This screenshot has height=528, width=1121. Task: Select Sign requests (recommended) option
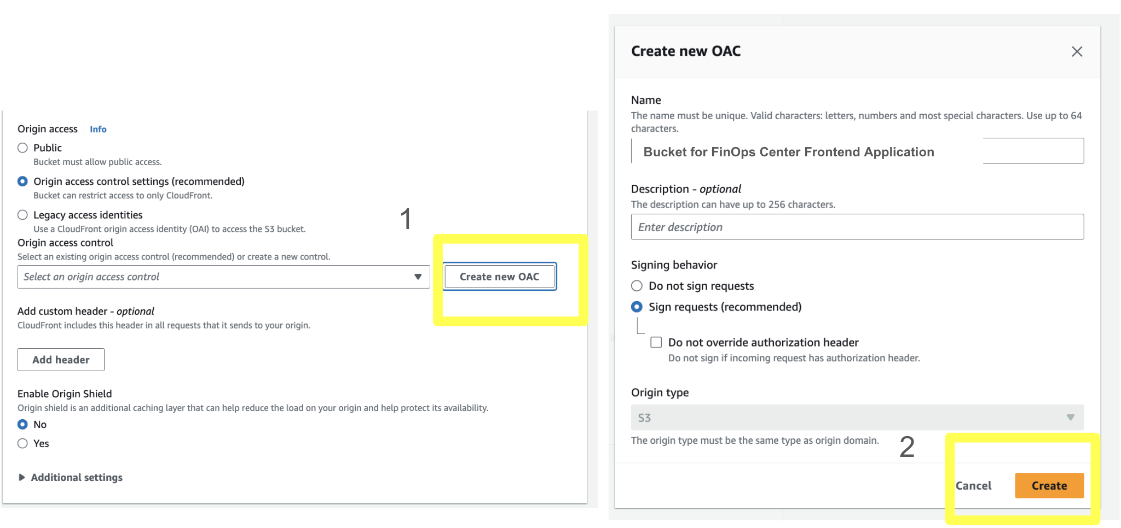[637, 307]
